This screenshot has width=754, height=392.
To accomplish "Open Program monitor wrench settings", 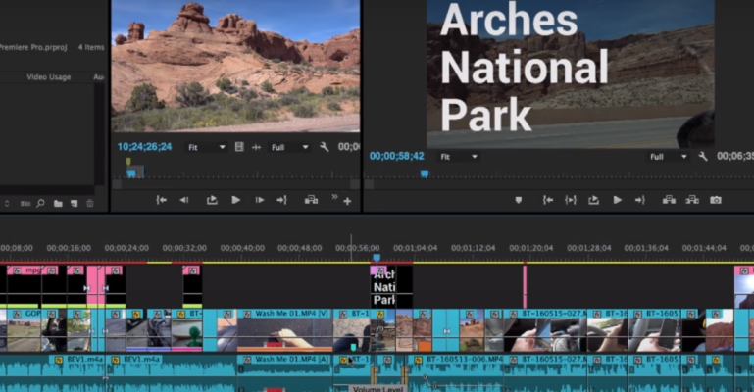I will click(703, 157).
